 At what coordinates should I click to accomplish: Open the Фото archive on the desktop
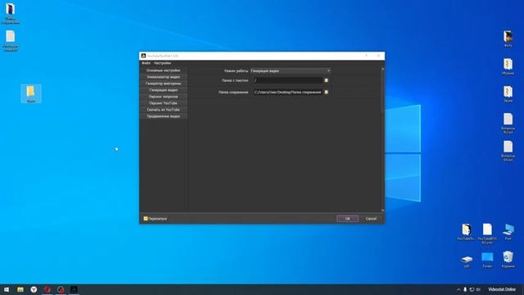point(508,39)
